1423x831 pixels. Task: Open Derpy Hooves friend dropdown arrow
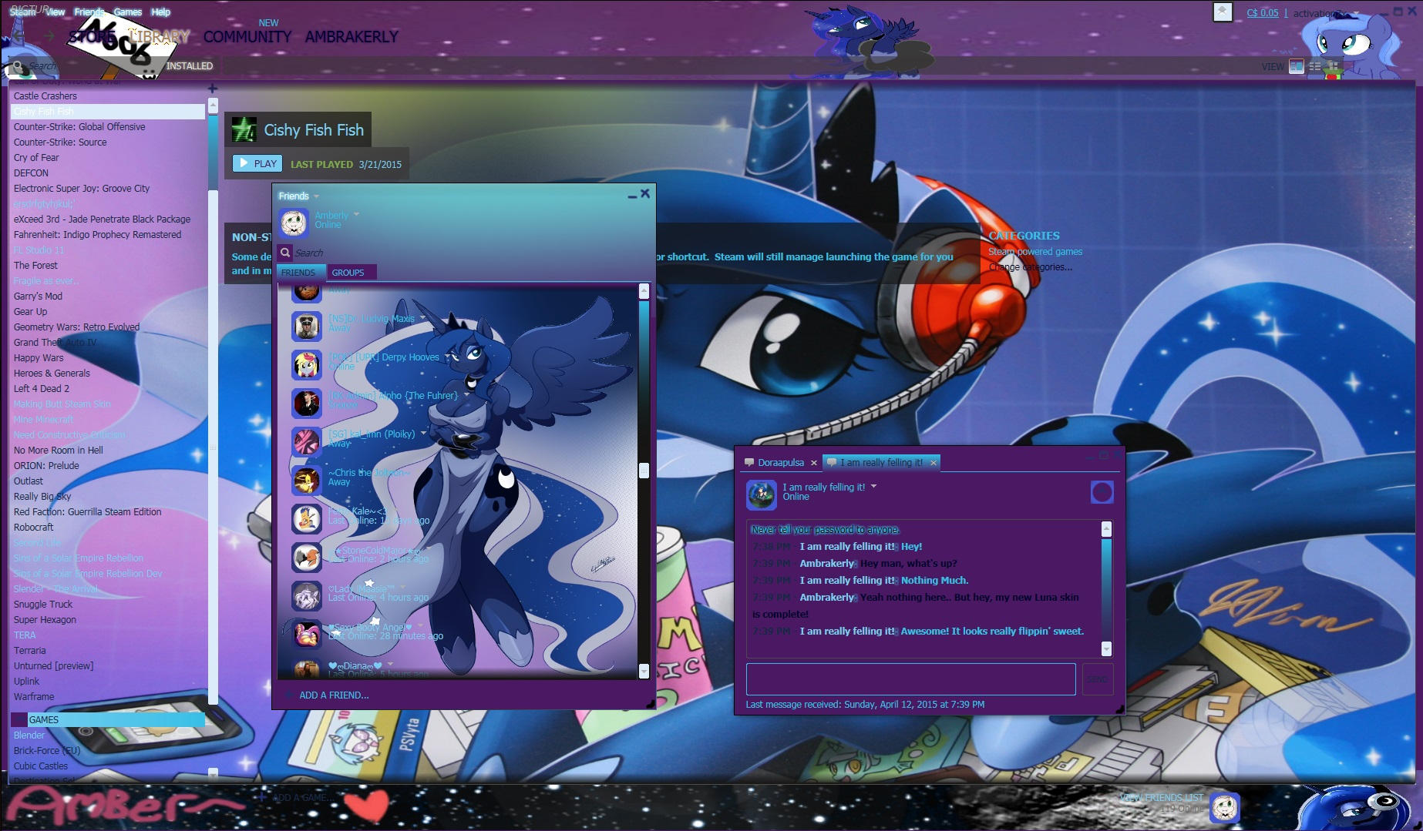tap(447, 357)
